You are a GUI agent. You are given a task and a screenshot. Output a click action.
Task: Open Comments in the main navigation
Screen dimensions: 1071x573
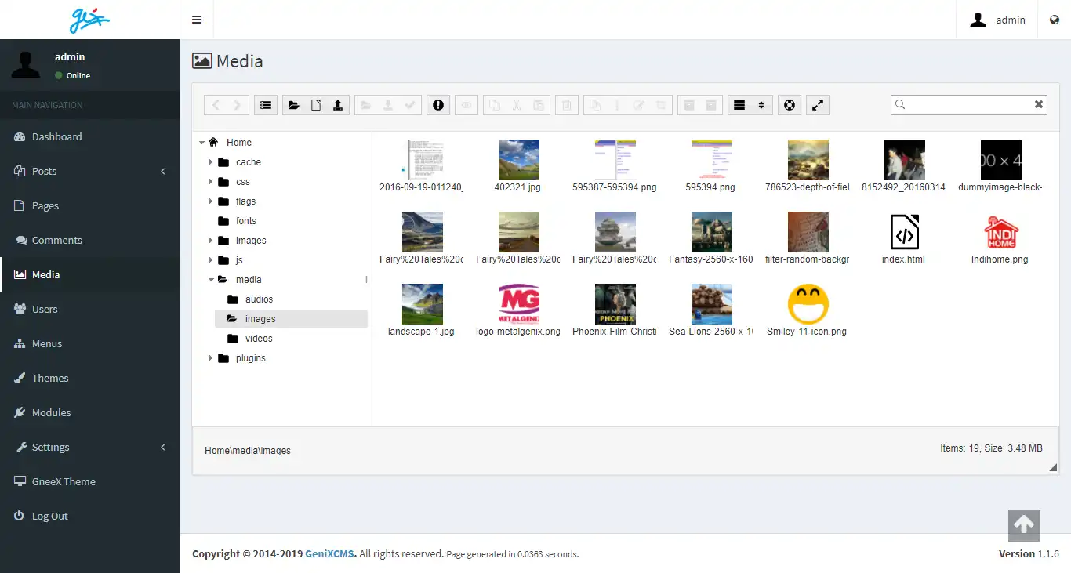point(90,240)
